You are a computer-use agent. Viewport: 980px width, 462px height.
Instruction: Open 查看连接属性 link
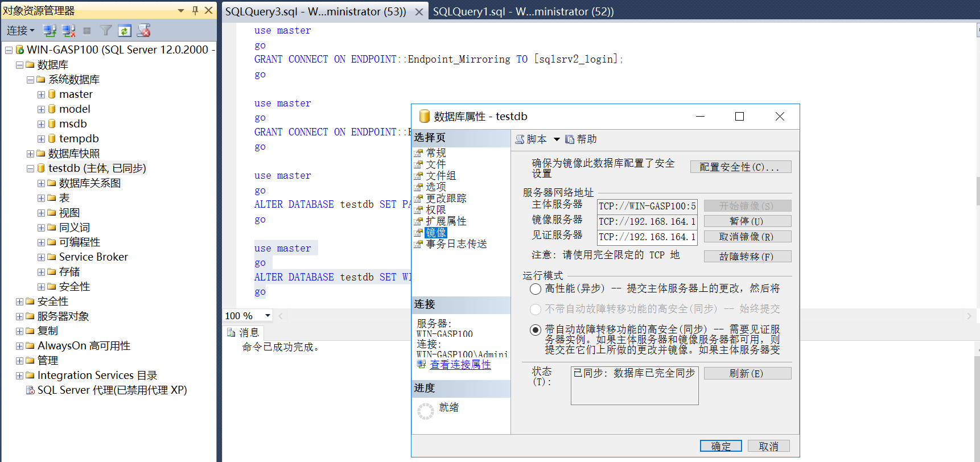tap(460, 365)
